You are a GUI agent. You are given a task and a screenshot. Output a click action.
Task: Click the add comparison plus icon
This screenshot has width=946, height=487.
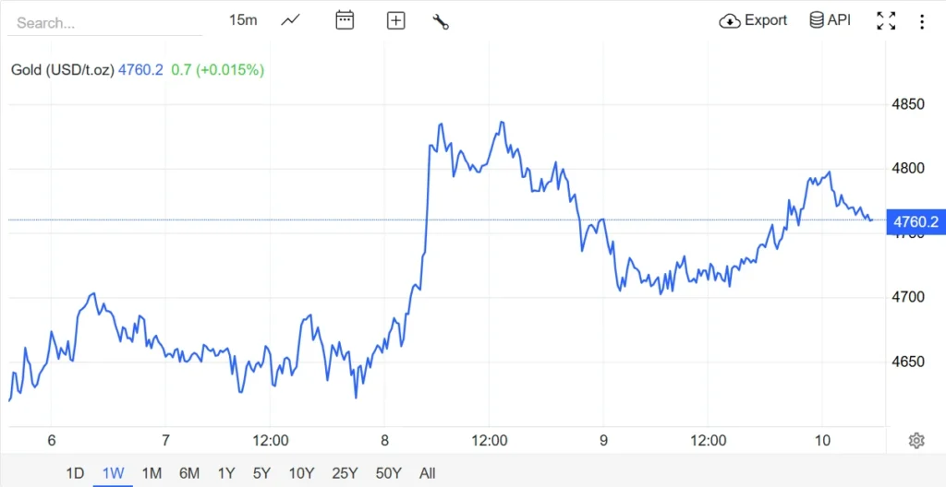coord(396,20)
